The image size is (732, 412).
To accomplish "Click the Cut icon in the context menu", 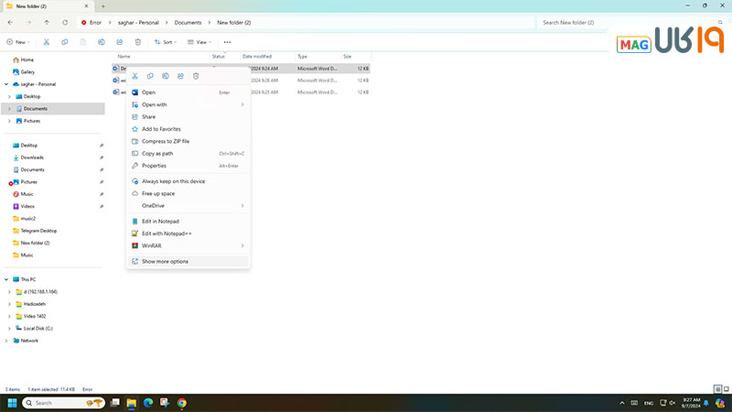I will click(x=135, y=76).
